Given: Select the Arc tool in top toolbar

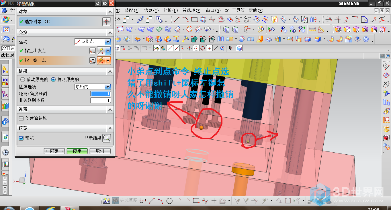Looking at the screenshot, I should click(x=185, y=20).
